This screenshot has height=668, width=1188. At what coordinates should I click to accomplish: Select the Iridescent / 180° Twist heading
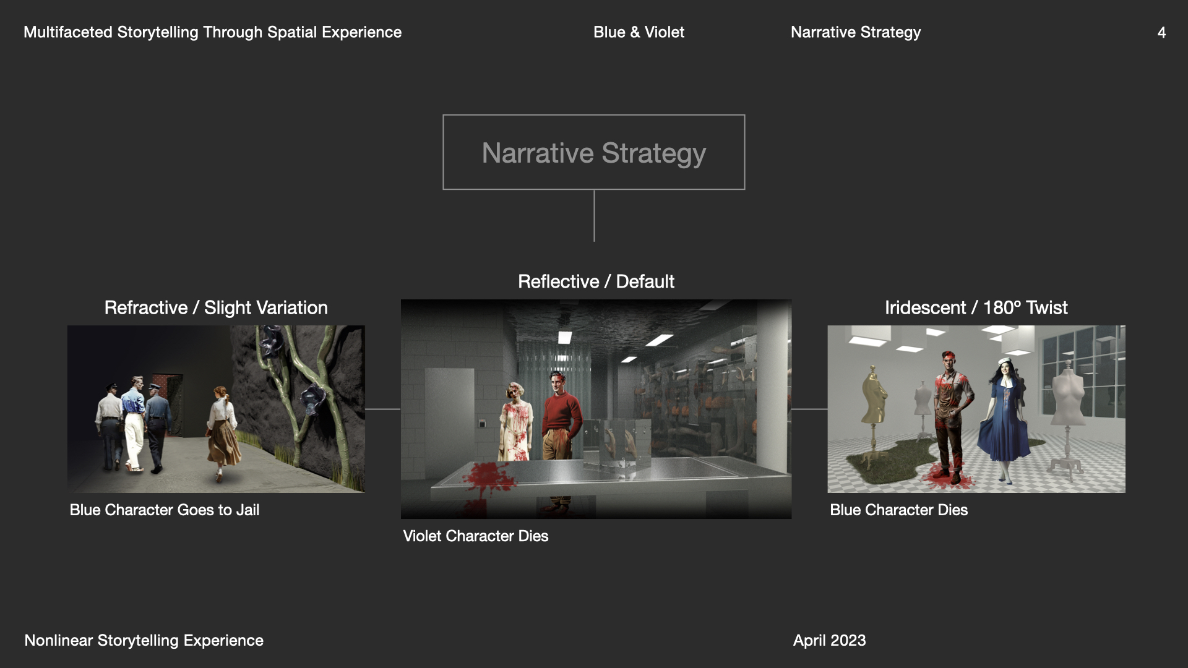pyautogui.click(x=976, y=307)
